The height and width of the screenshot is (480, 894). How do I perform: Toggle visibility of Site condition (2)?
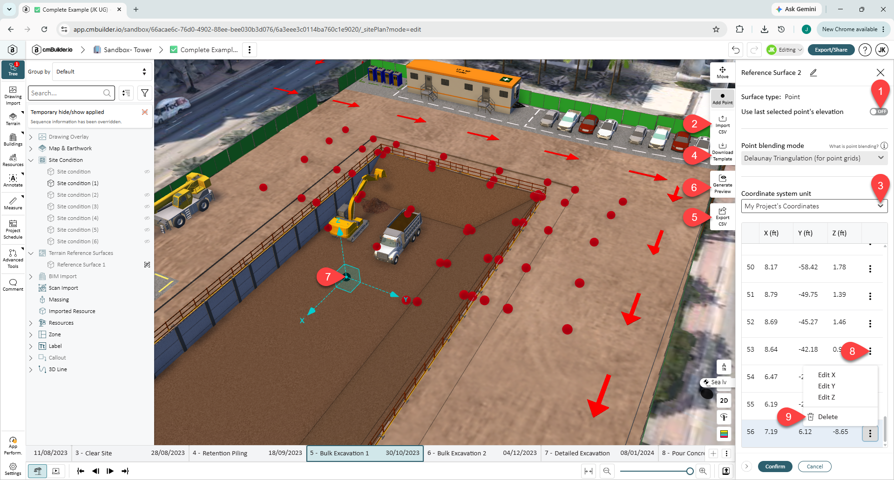click(147, 195)
